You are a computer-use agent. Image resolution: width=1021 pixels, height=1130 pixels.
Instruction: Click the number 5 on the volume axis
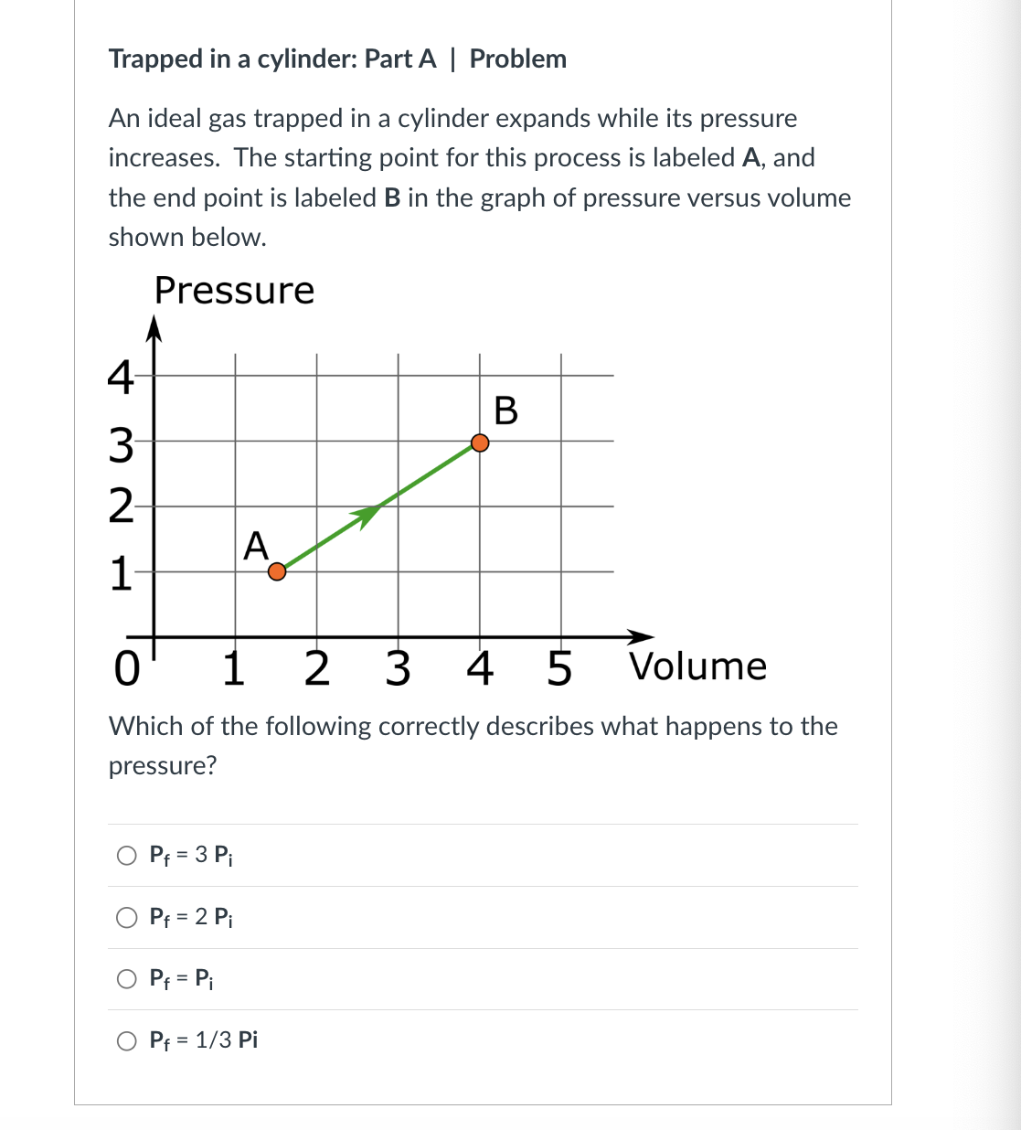point(558,669)
